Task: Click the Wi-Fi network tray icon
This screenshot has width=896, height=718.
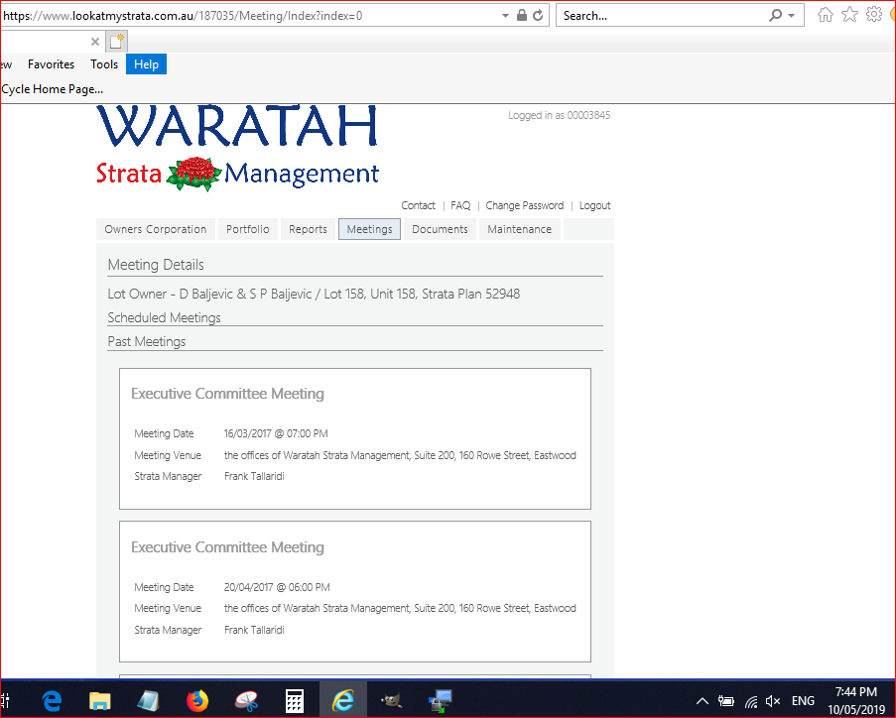Action: point(751,701)
